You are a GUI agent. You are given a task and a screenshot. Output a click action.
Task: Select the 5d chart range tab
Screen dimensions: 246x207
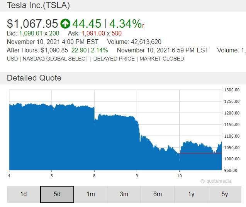[x=57, y=194]
